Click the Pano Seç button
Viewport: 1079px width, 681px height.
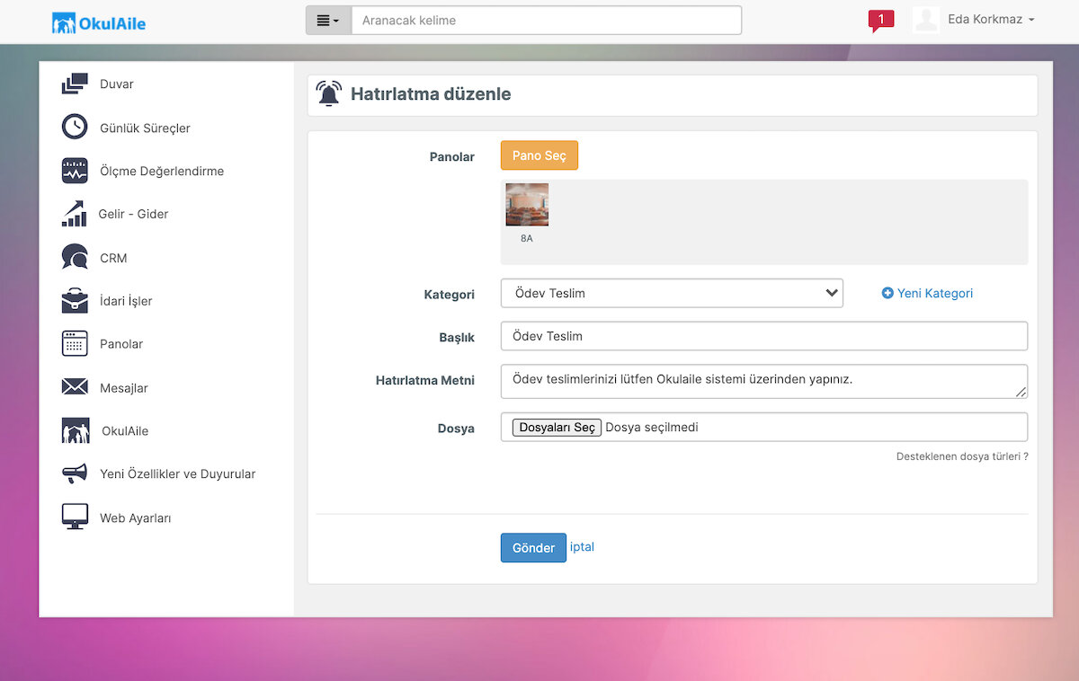click(539, 155)
